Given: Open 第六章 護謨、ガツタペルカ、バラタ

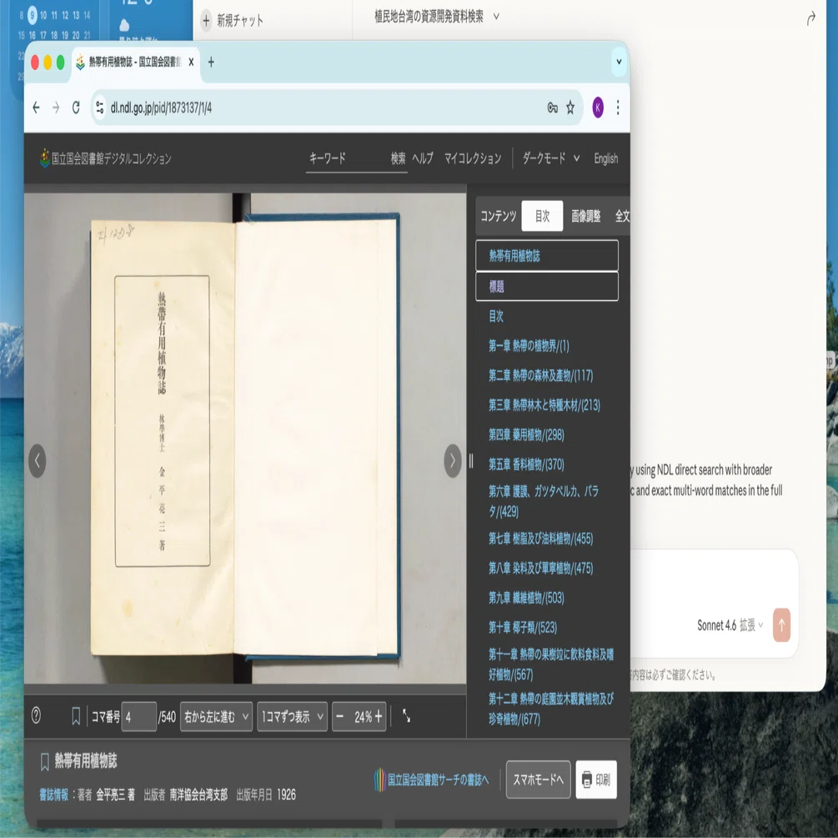Looking at the screenshot, I should (x=544, y=501).
